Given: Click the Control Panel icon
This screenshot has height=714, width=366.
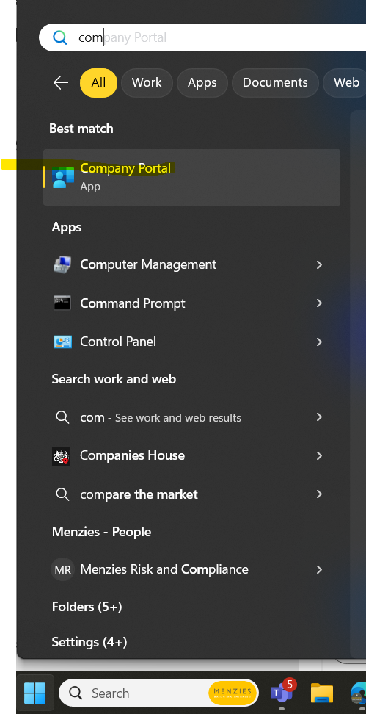Looking at the screenshot, I should point(62,342).
